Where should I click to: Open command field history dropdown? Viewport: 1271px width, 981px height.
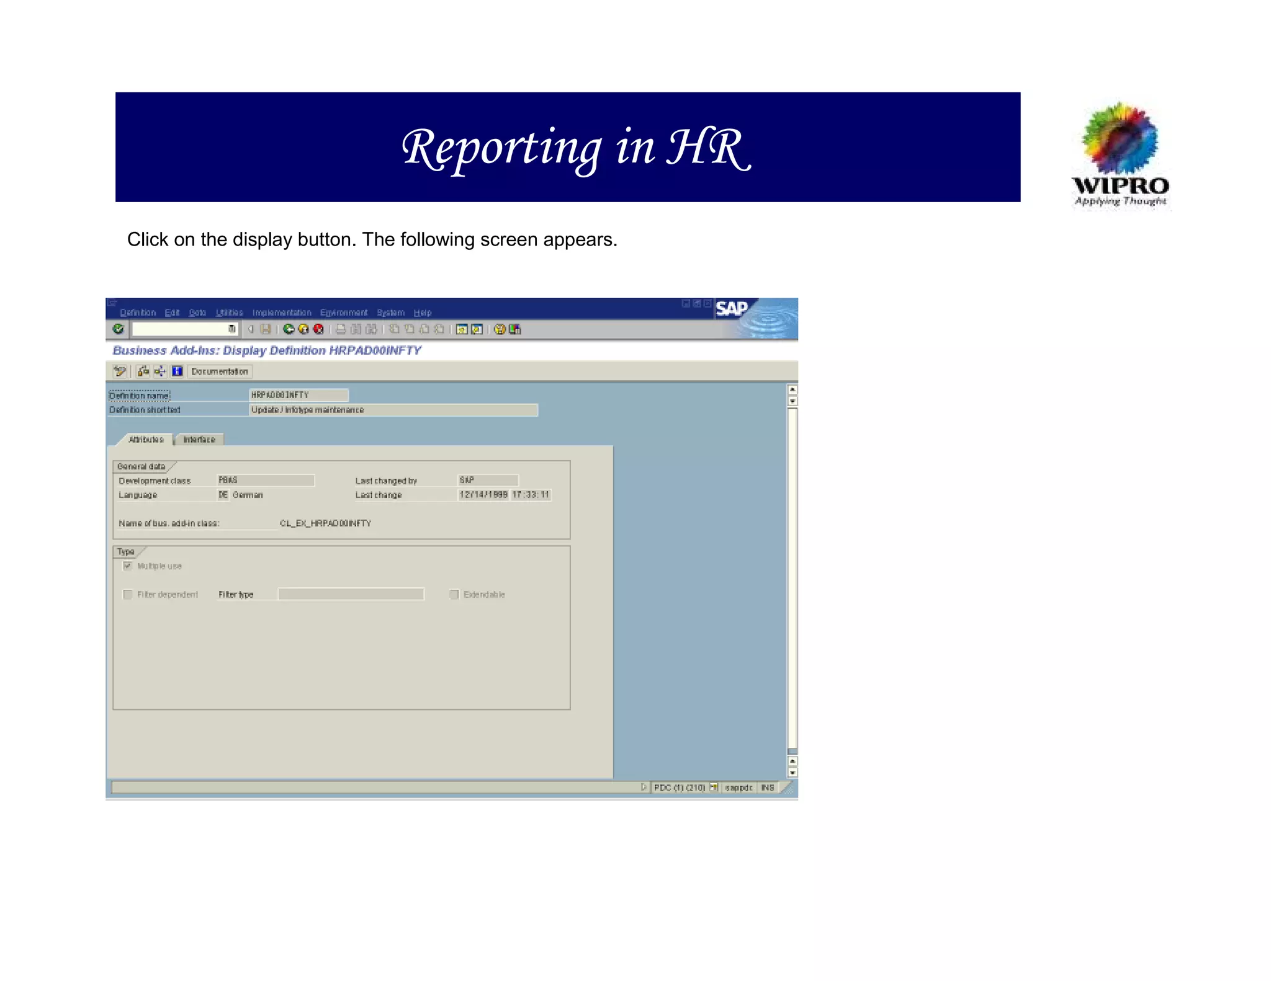232,329
